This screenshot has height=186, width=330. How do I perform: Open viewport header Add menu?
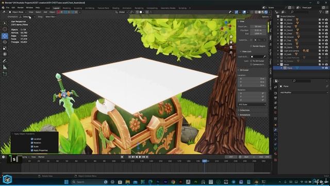pyautogui.click(x=45, y=12)
